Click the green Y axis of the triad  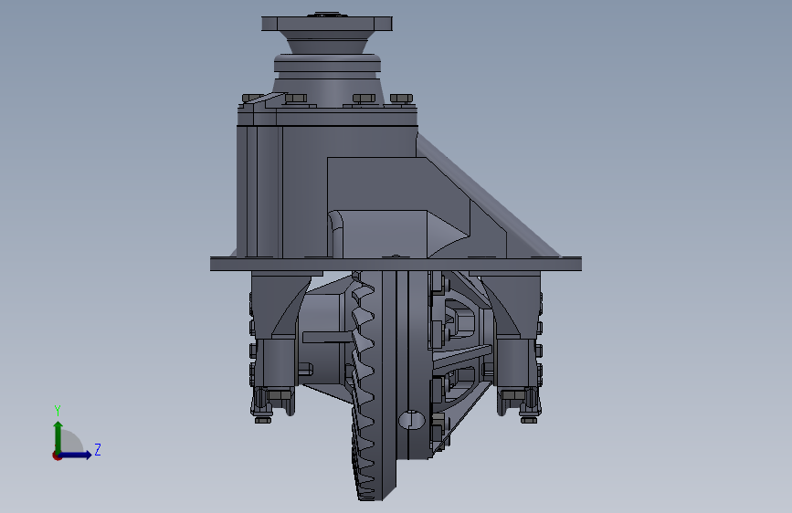[x=58, y=437]
